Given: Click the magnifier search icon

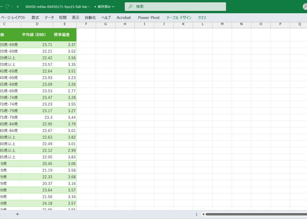Looking at the screenshot, I should tap(130, 6).
